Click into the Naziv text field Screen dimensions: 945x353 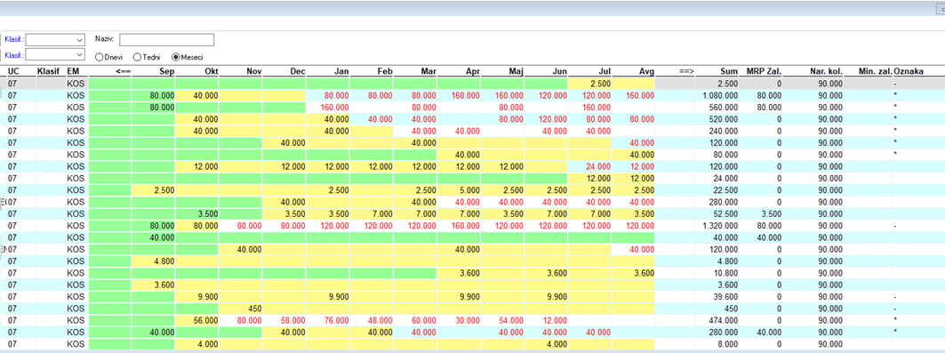click(x=167, y=40)
